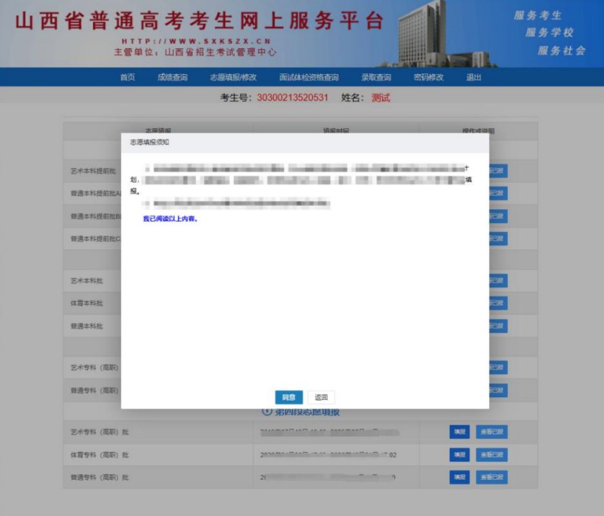Click the 志愿填报须知 dialog title
The image size is (604, 516).
click(150, 142)
